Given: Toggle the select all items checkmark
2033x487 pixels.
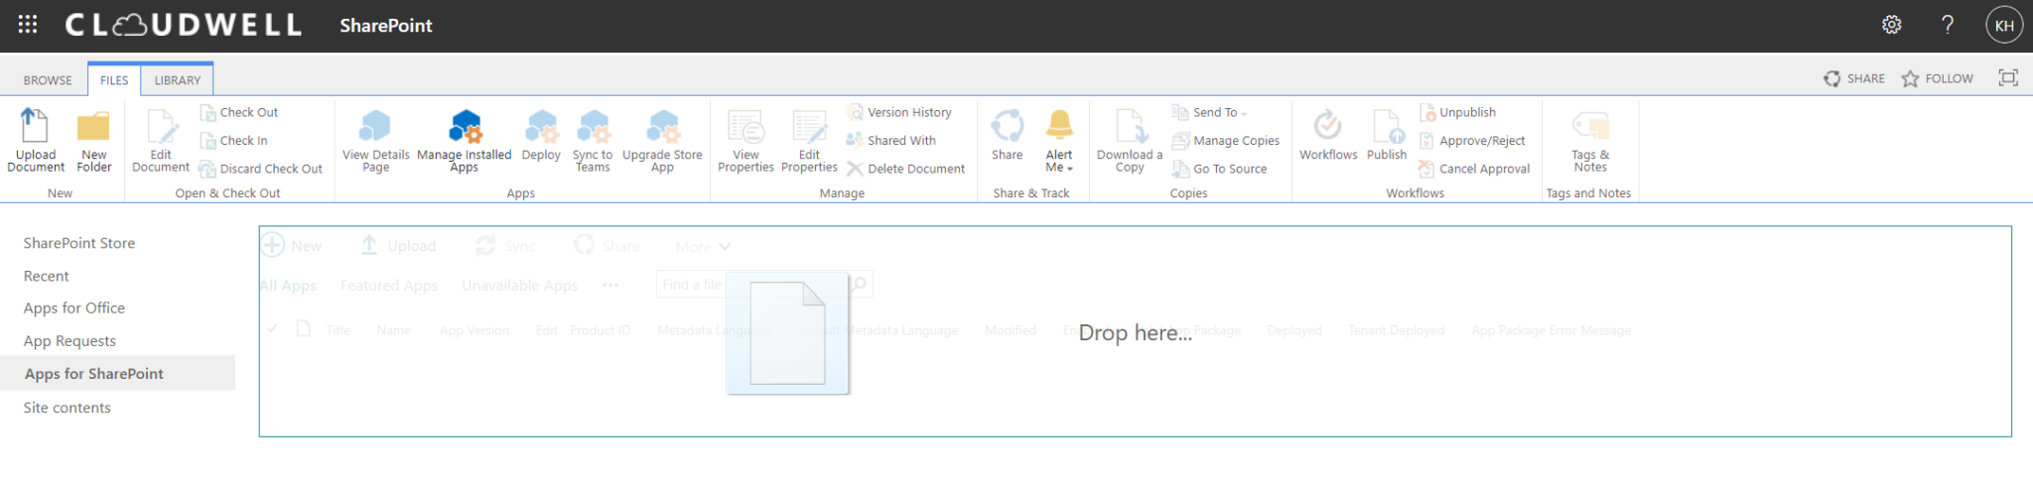Looking at the screenshot, I should pyautogui.click(x=272, y=328).
